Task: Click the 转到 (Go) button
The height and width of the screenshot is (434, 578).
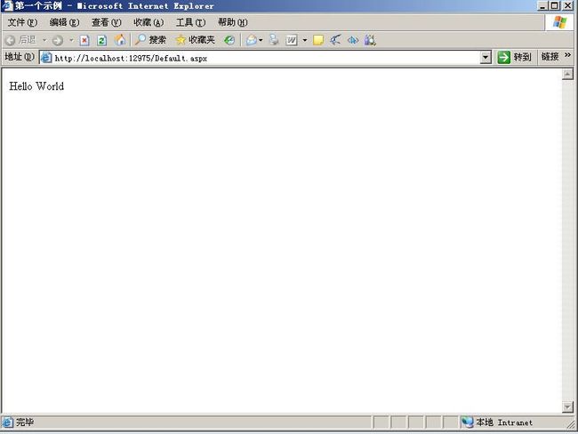Action: [514, 57]
